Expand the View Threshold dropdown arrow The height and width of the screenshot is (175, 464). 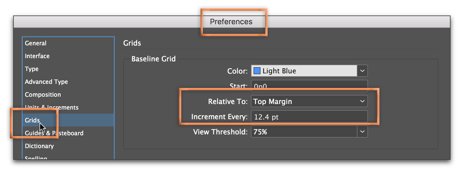(x=362, y=132)
